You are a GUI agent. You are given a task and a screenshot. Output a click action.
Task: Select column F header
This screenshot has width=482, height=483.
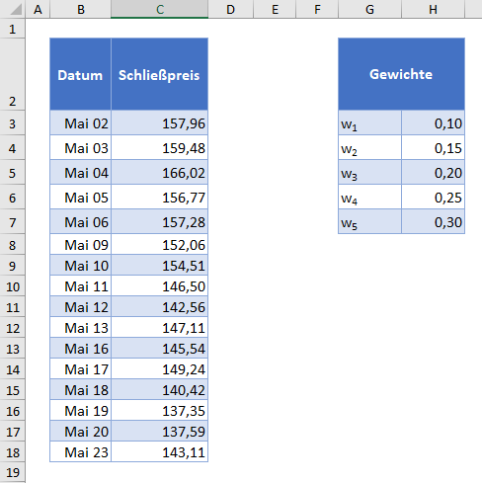tap(317, 9)
